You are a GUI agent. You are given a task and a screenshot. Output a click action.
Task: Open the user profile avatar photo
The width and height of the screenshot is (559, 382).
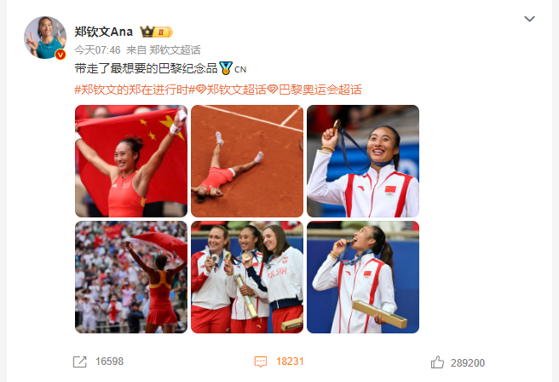(x=45, y=38)
